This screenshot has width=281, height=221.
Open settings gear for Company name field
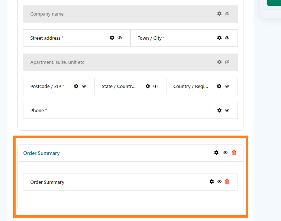pos(219,14)
